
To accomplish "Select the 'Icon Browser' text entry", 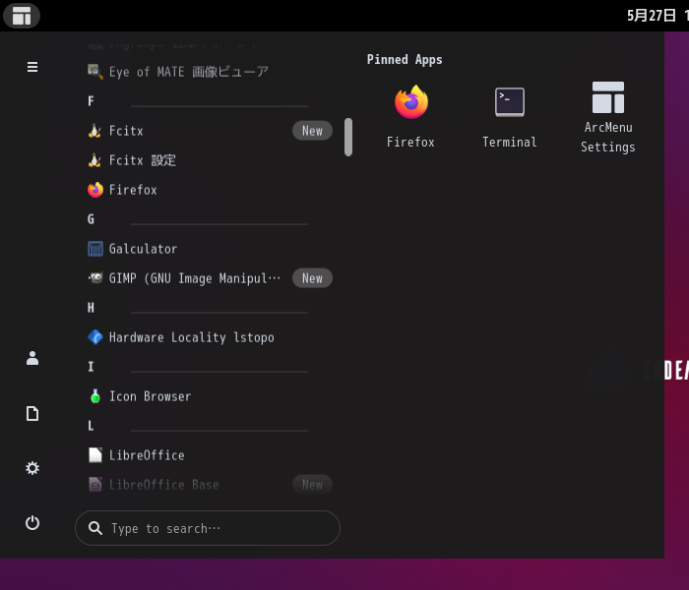I will (150, 396).
